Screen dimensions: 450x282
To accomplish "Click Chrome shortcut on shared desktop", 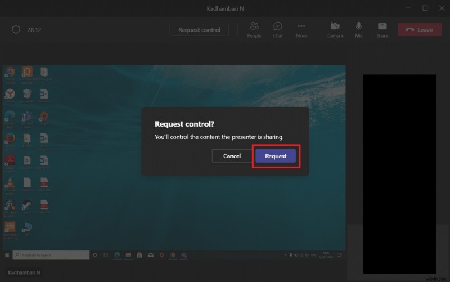I will [x=10, y=75].
